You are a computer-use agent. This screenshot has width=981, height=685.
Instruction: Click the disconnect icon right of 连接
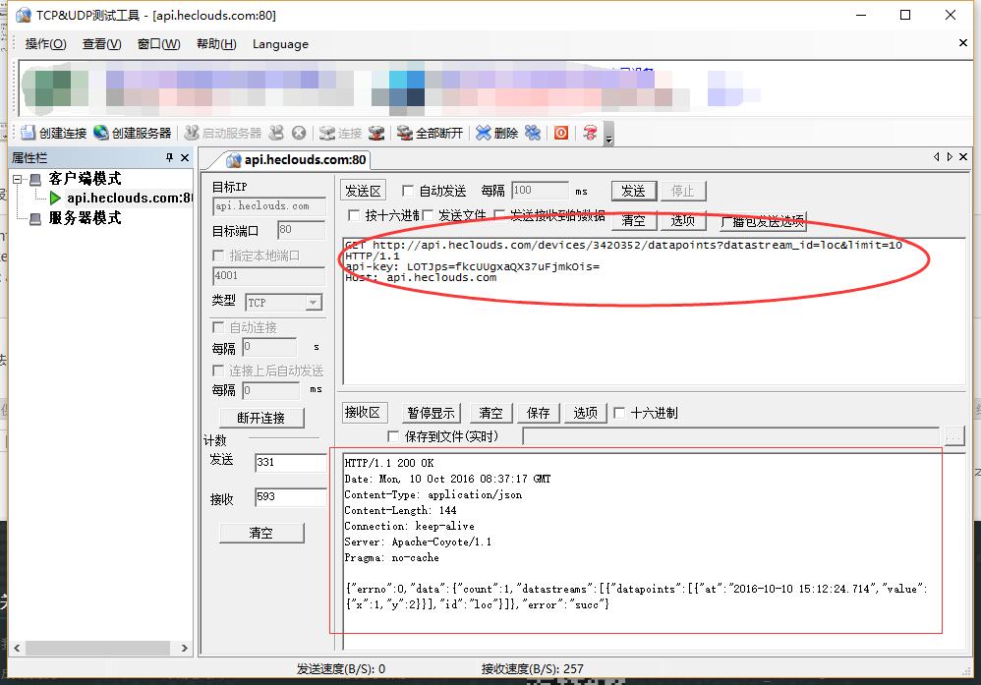[x=376, y=133]
